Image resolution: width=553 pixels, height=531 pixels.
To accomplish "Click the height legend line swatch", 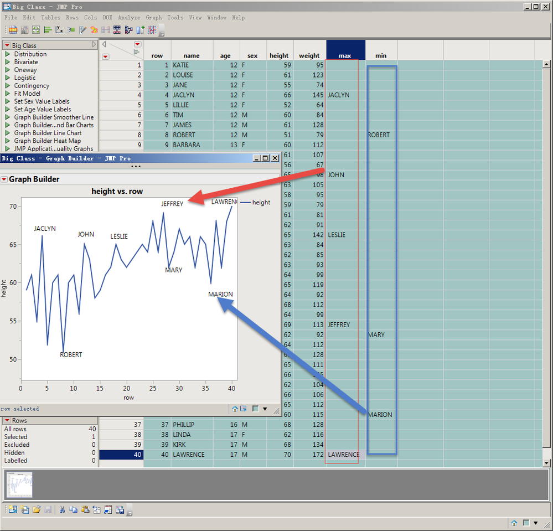I will point(245,203).
